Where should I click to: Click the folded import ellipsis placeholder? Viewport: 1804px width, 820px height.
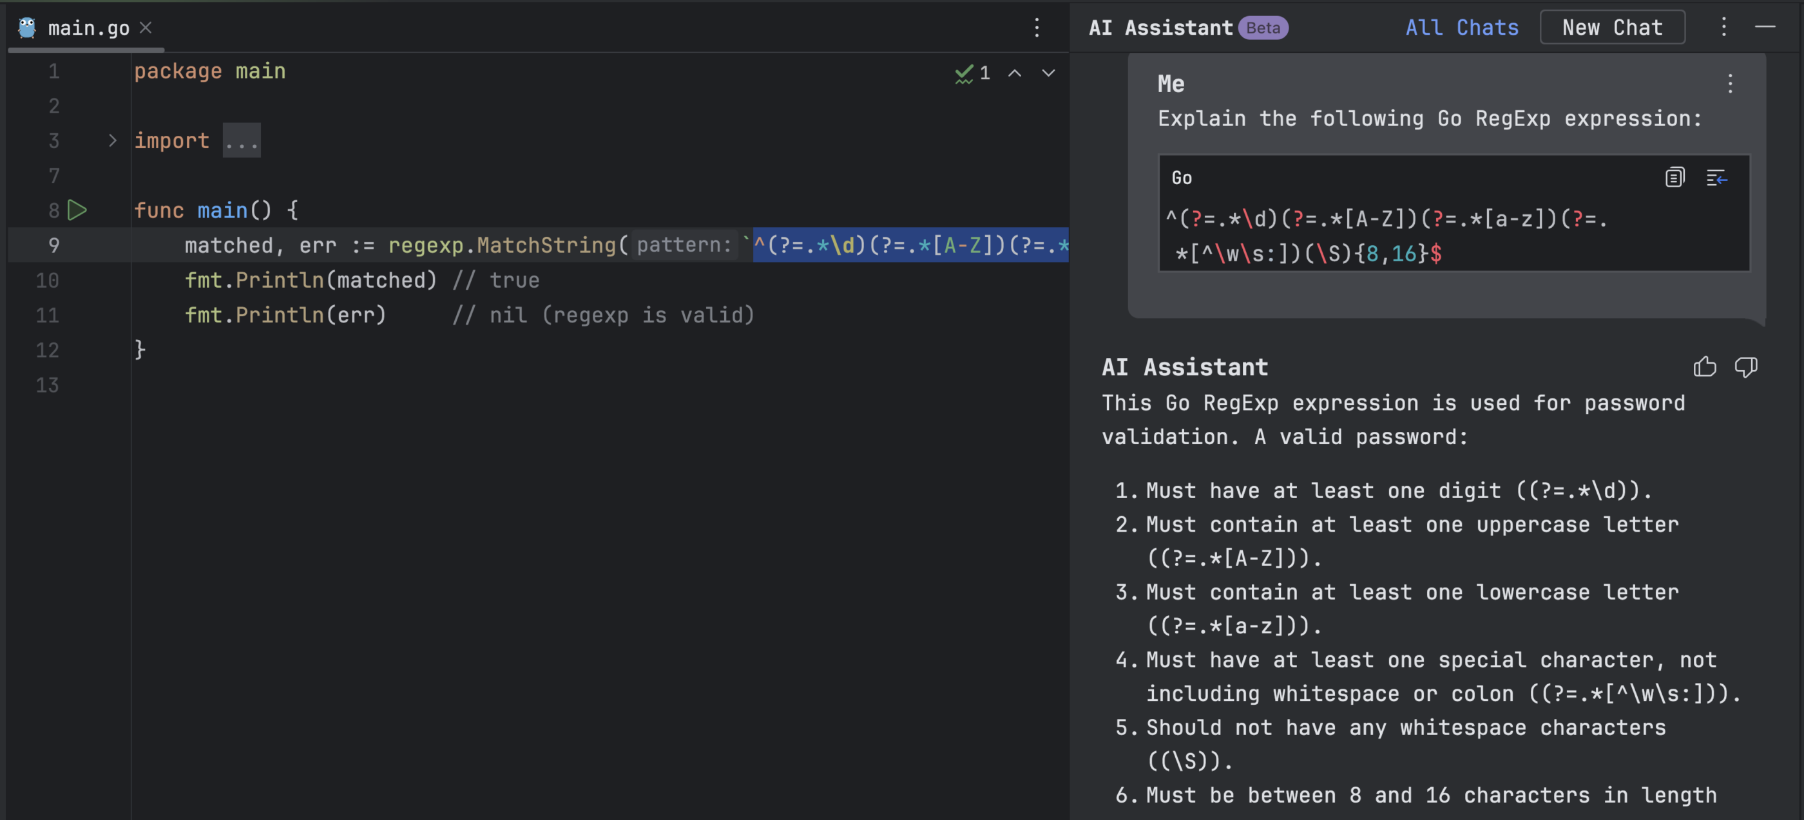click(242, 140)
